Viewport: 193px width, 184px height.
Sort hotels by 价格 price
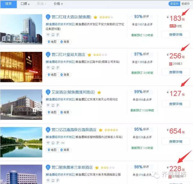pos(58,4)
